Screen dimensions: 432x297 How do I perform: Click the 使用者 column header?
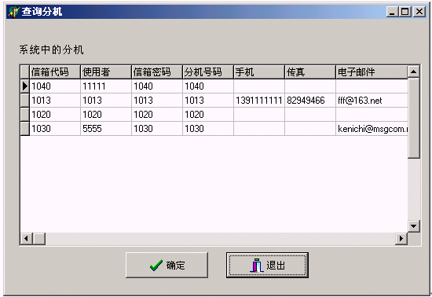[x=106, y=72]
